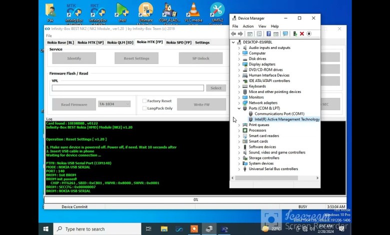Click the VPL firmware path input field
This screenshot has height=235, width=390.
127,88
